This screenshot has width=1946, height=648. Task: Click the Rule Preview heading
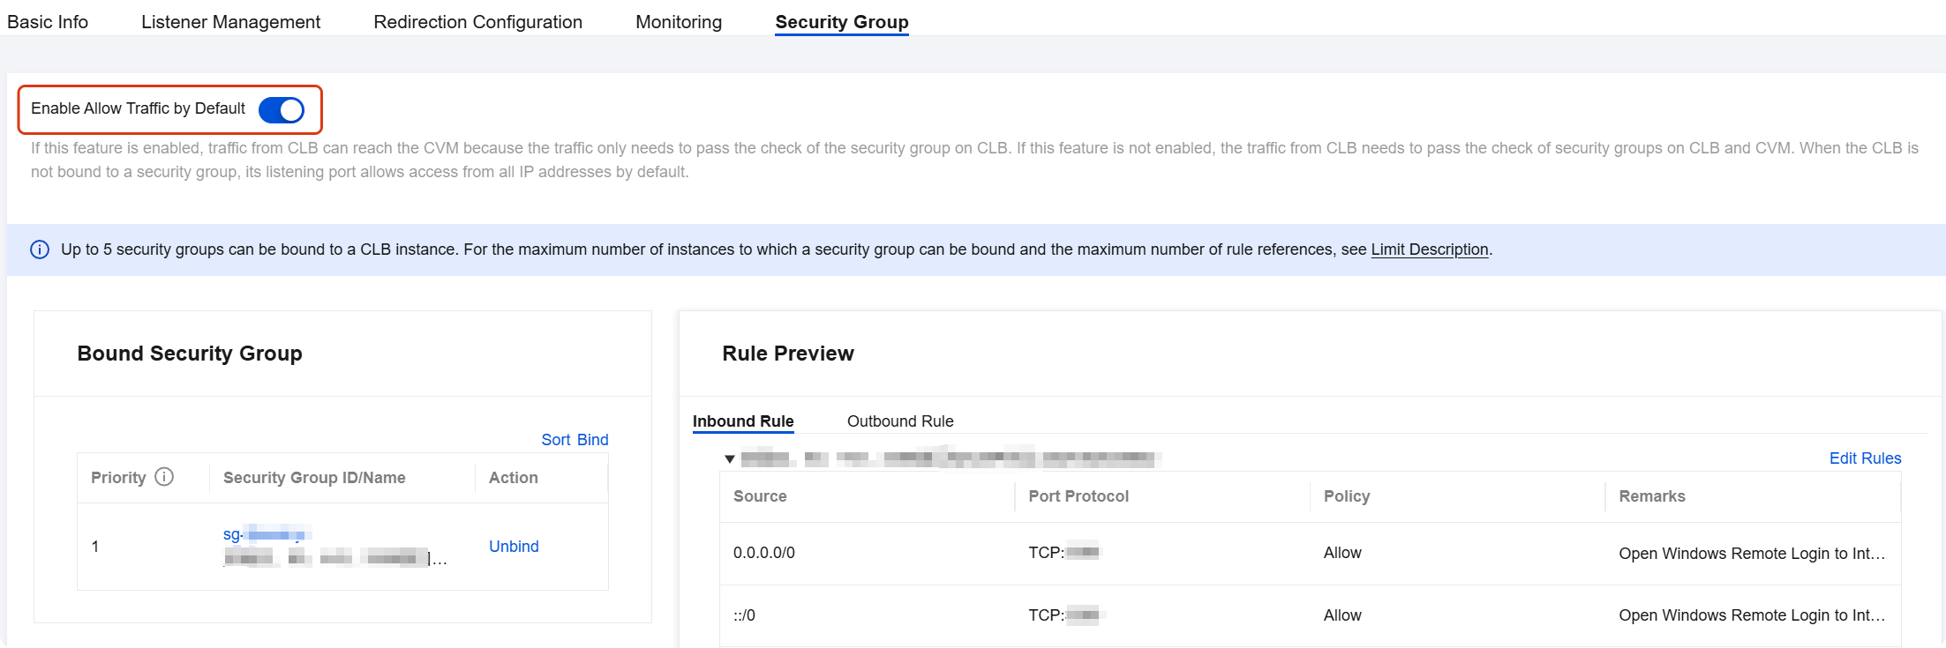point(788,354)
